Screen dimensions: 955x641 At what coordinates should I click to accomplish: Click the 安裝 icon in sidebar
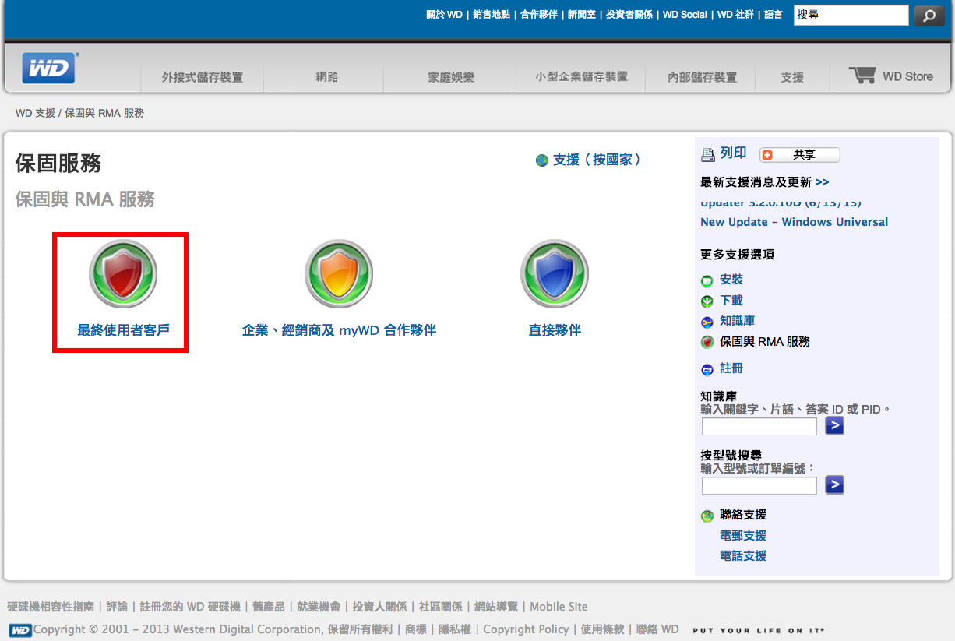pyautogui.click(x=707, y=280)
